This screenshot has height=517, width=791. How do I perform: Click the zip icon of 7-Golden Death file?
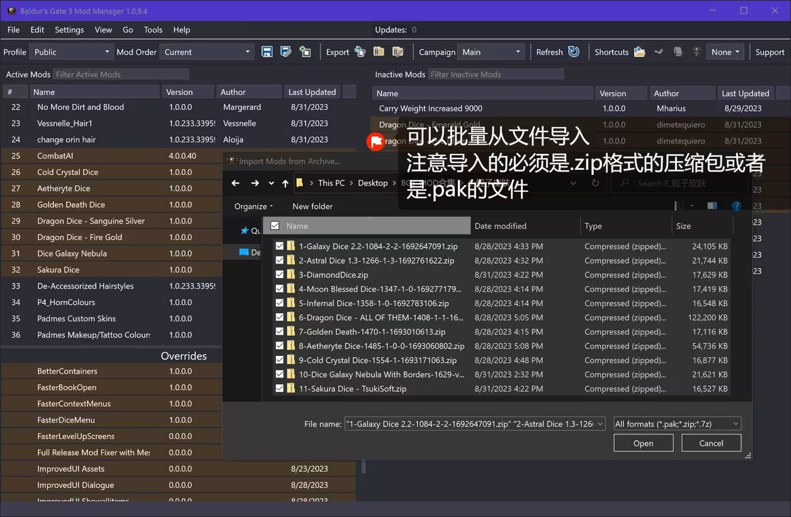pyautogui.click(x=291, y=331)
